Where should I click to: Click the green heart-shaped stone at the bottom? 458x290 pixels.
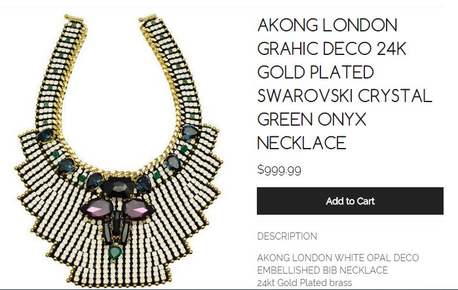[x=115, y=253]
